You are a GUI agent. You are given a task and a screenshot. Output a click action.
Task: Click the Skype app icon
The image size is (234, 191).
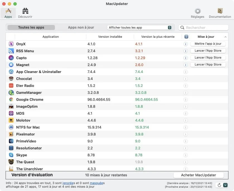pos(11,155)
